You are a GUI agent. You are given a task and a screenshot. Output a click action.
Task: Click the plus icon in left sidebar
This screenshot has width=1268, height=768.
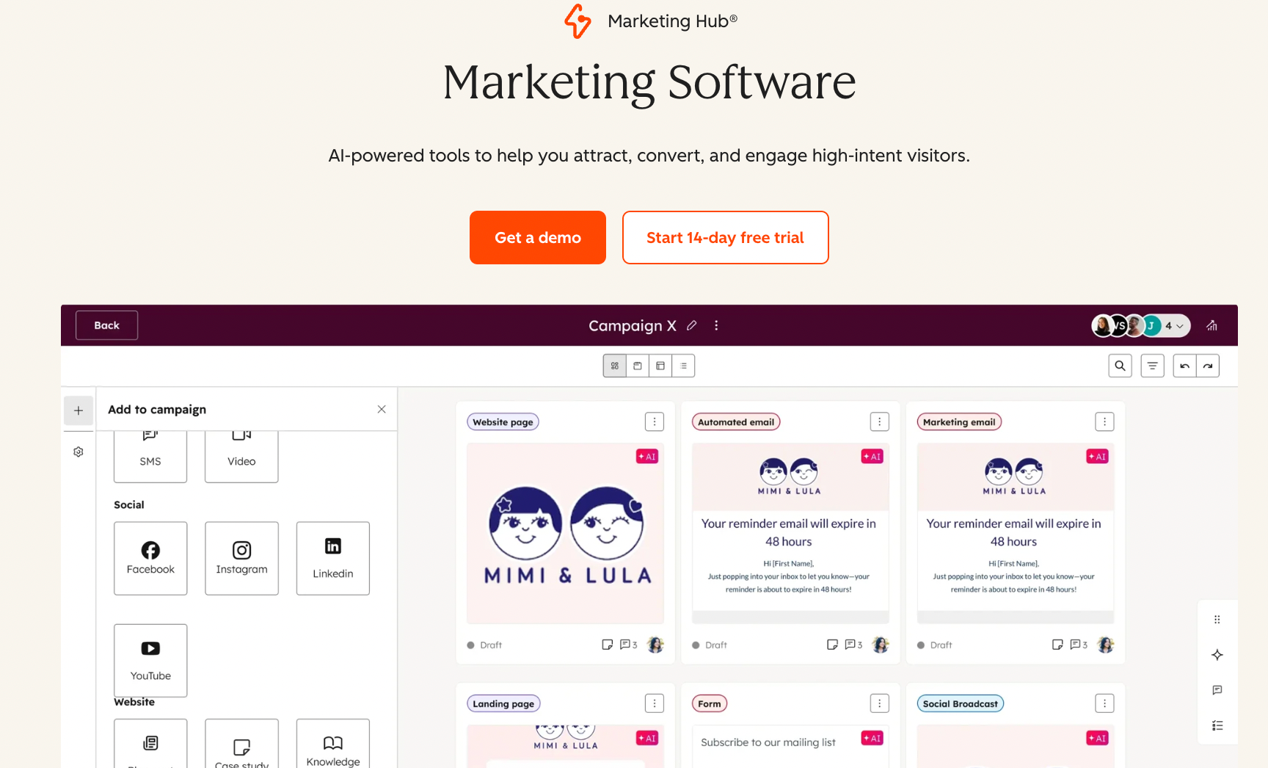[x=79, y=410]
